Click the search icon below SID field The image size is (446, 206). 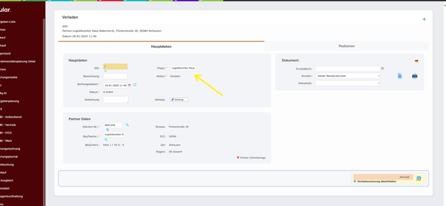pos(106,71)
